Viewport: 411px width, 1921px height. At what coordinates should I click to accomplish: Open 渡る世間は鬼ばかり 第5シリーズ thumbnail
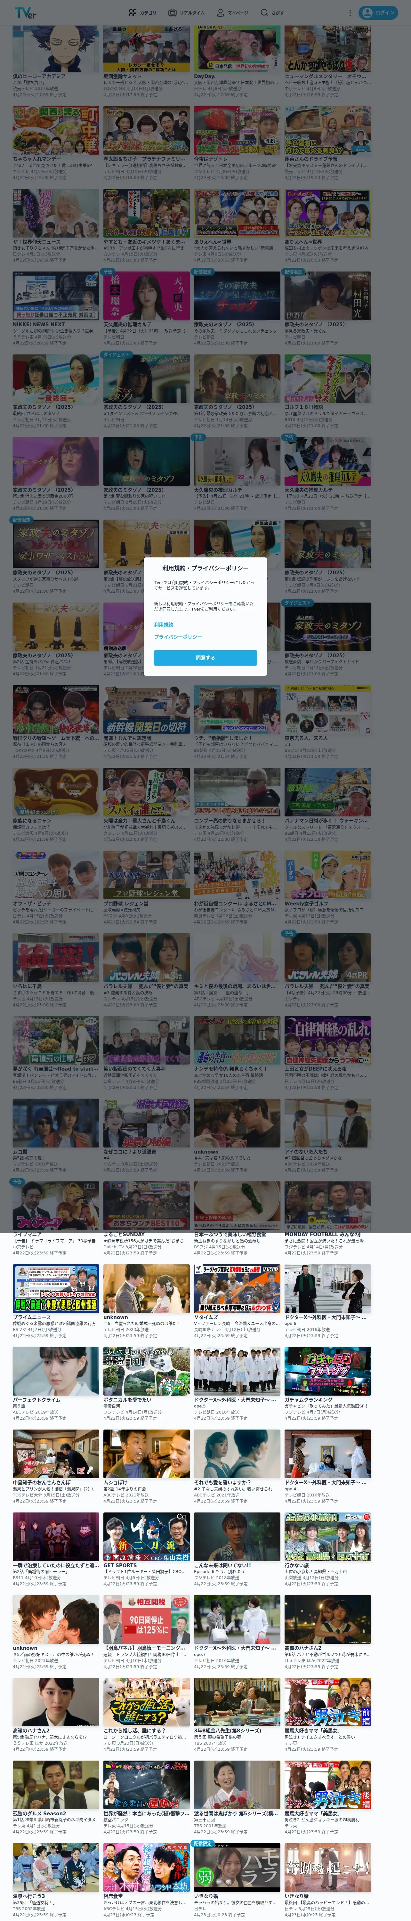(237, 1785)
